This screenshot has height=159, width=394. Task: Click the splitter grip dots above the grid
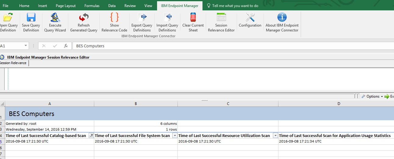pyautogui.click(x=205, y=100)
